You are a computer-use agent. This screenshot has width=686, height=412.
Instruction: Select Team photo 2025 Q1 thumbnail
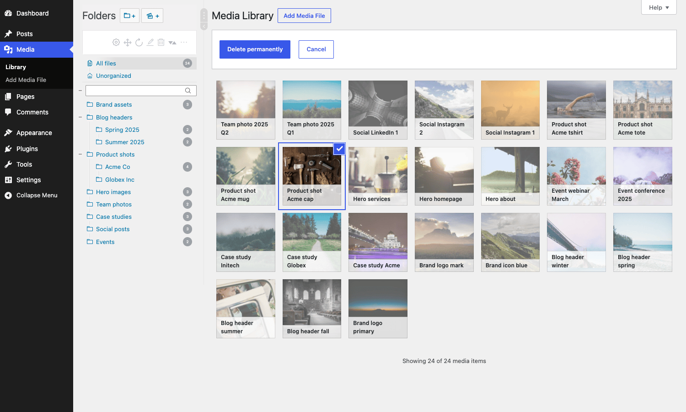(312, 110)
